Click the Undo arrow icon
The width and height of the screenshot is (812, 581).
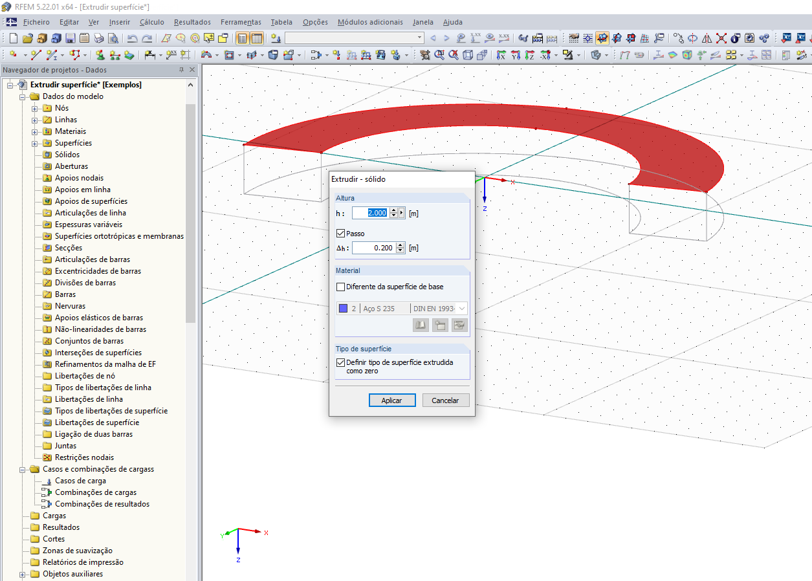coord(132,38)
